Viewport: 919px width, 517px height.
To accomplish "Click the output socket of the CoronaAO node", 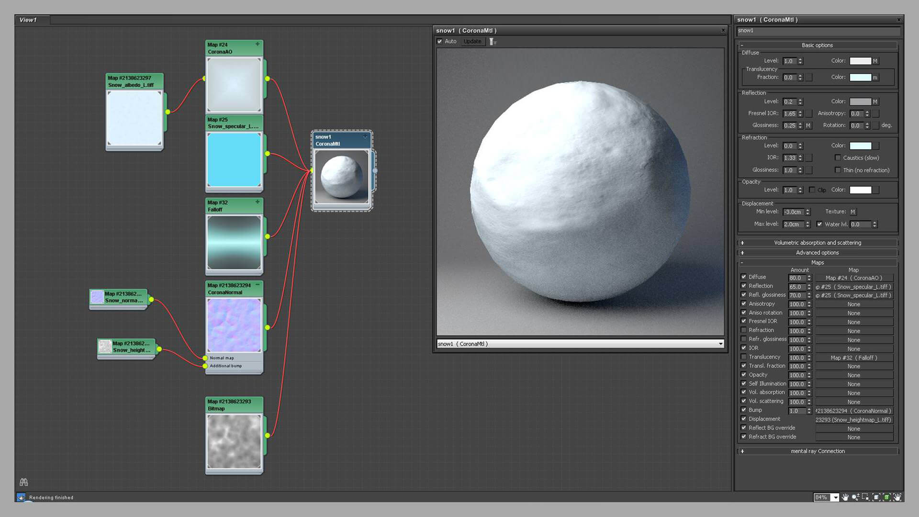I will coord(267,79).
